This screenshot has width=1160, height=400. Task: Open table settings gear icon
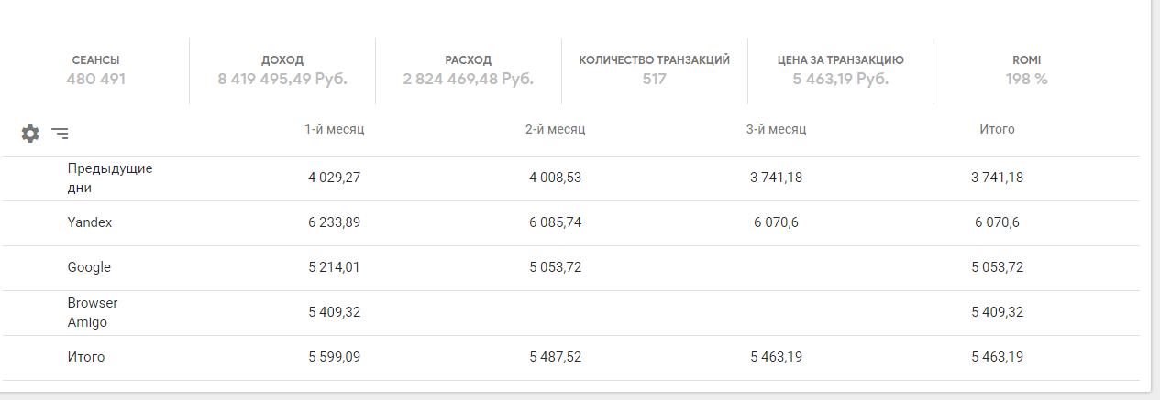30,134
